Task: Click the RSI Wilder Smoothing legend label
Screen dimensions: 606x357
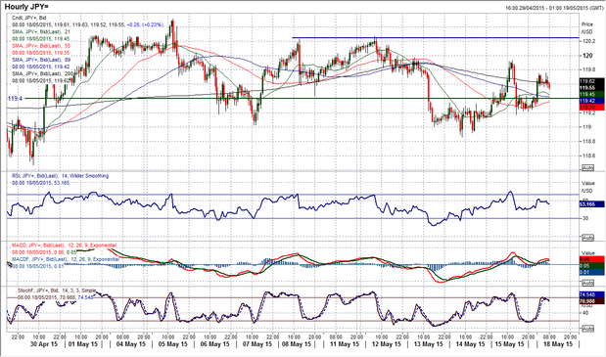Action: coord(61,176)
